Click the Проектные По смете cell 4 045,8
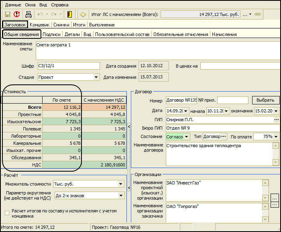This screenshot has height=232, width=281. click(62, 114)
